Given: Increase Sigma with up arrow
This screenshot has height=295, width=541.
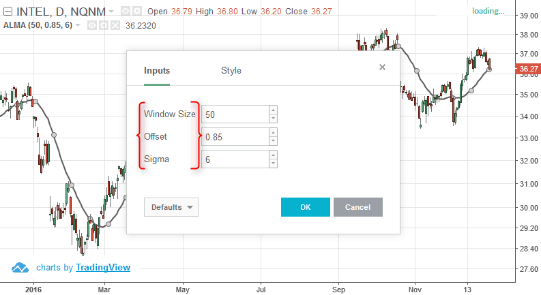Looking at the screenshot, I should 273,155.
